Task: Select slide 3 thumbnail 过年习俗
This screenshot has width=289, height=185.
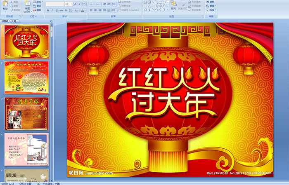Action: tap(26, 113)
